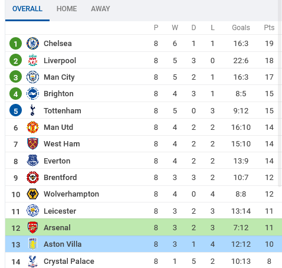Click the blue position 5 badge

click(15, 110)
